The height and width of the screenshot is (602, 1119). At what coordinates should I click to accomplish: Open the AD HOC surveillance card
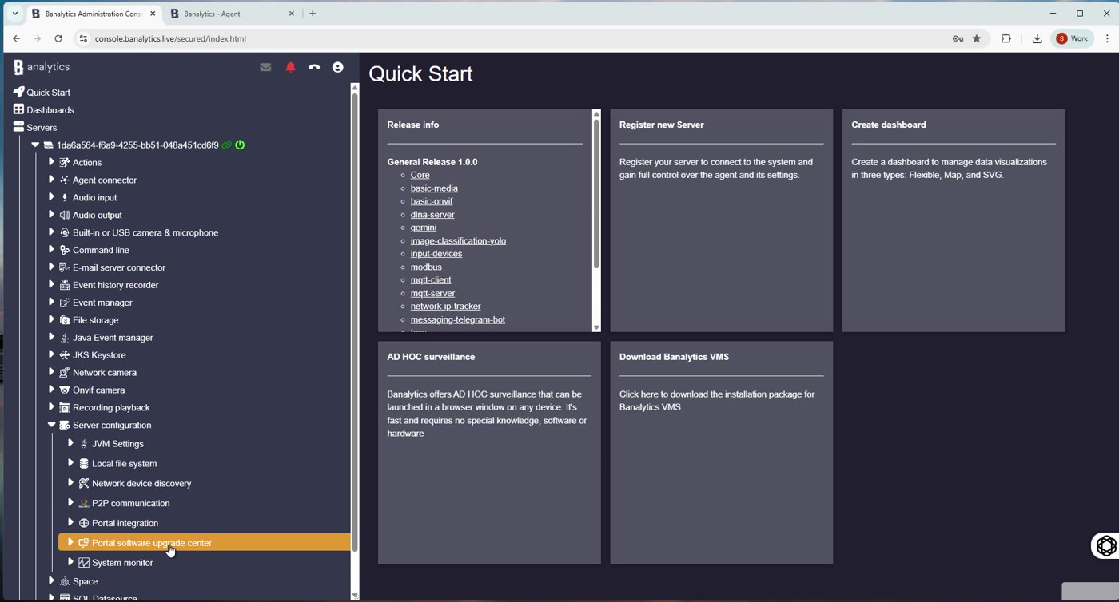click(489, 453)
